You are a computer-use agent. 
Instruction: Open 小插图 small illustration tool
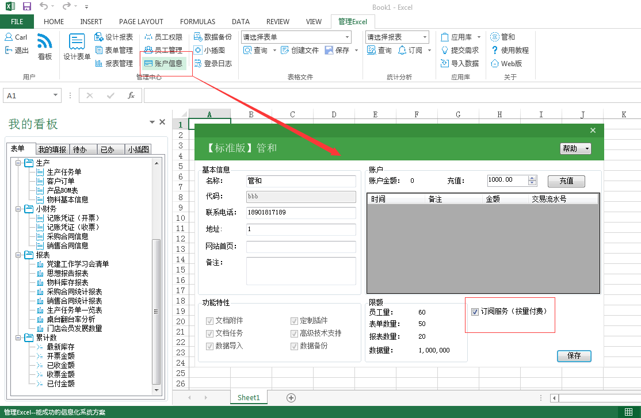(x=209, y=50)
